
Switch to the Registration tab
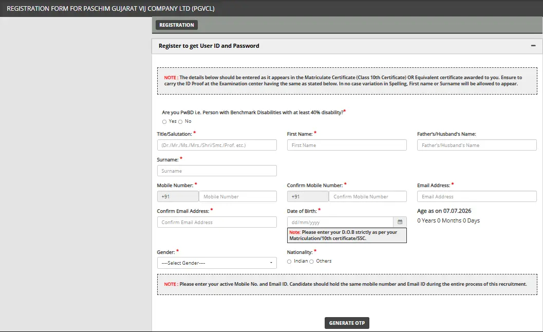[x=177, y=25]
